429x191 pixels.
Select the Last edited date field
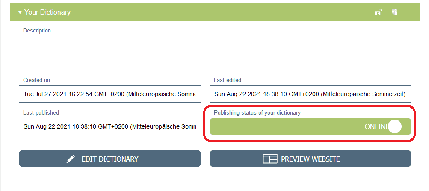coord(310,94)
